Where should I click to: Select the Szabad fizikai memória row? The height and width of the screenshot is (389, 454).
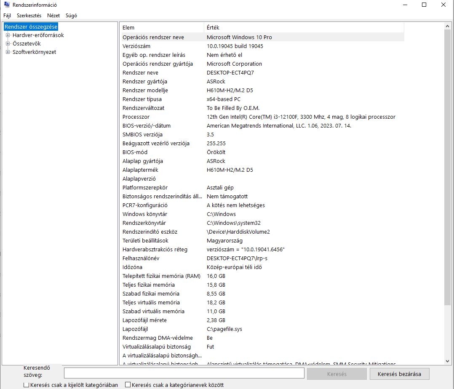262,294
